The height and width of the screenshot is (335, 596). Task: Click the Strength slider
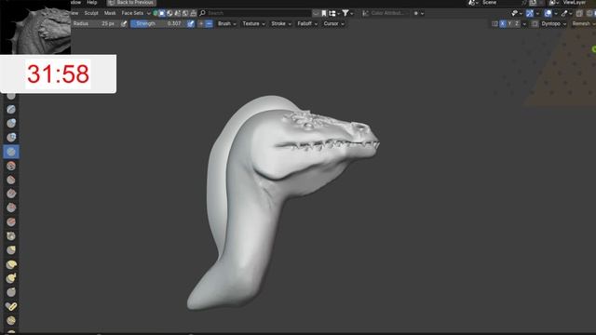158,23
